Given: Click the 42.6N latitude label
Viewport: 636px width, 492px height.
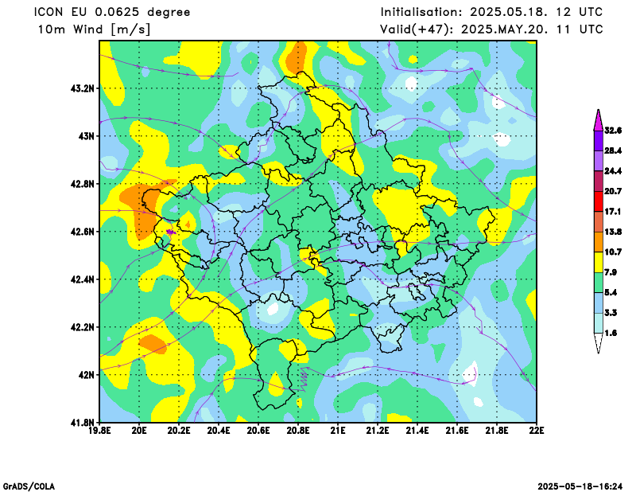Looking at the screenshot, I should click(83, 232).
